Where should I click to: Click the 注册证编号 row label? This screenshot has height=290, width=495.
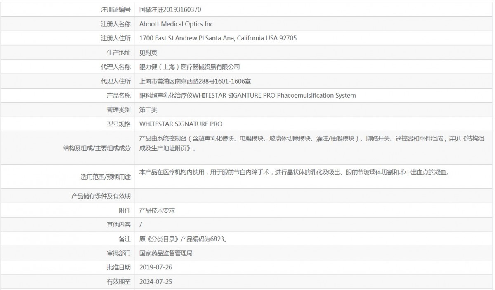116,9
